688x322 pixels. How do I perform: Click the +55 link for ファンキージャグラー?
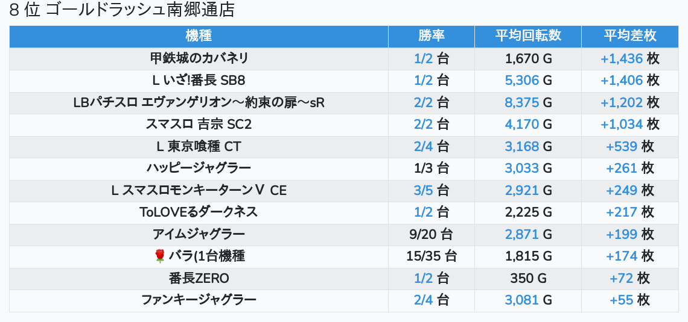click(621, 300)
